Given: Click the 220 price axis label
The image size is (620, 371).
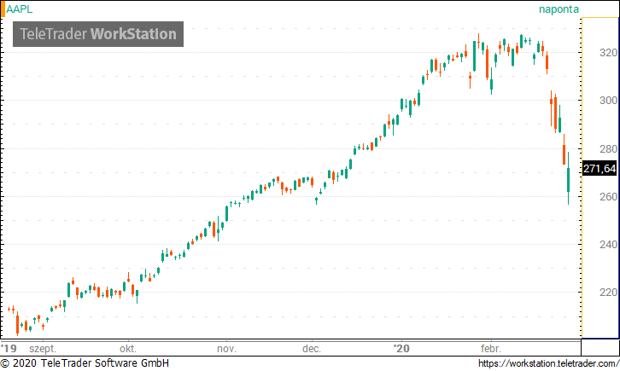Looking at the screenshot, I should tap(608, 293).
